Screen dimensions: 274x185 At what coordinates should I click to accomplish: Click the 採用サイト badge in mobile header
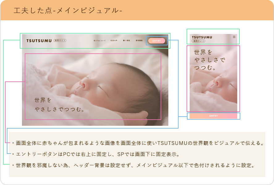point(198,41)
